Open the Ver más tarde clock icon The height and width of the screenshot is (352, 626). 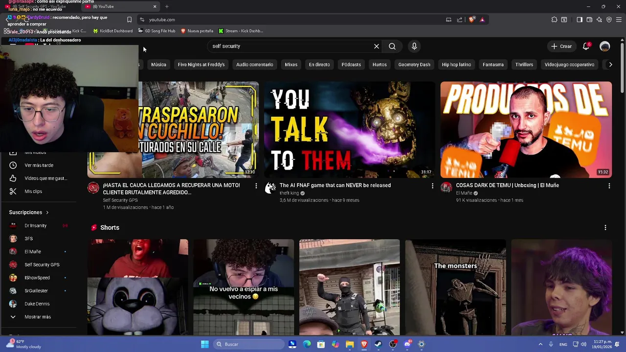click(x=13, y=165)
